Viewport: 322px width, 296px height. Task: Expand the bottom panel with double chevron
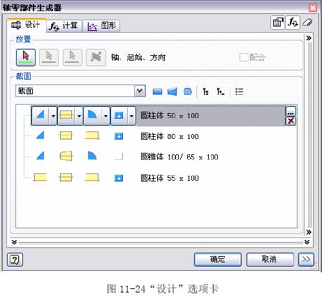[x=14, y=242]
